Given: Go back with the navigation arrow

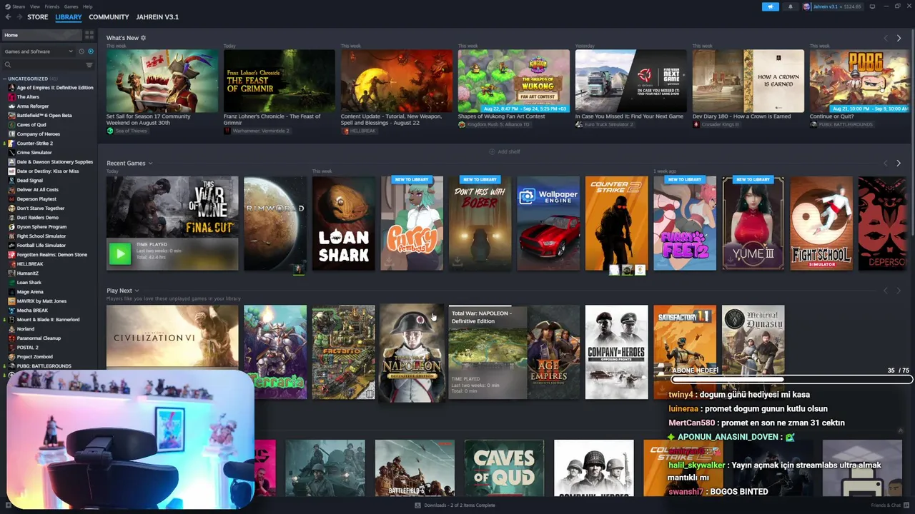Looking at the screenshot, I should (8, 17).
